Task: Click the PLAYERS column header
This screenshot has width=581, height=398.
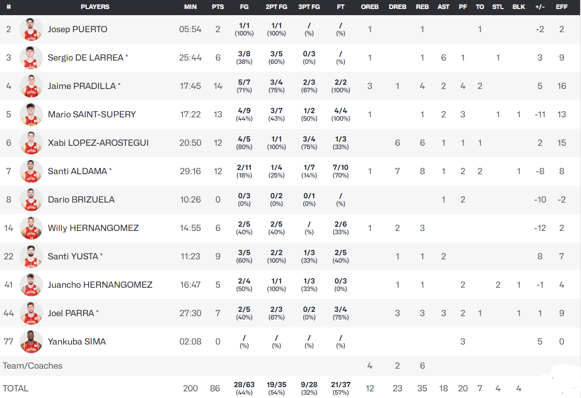Action: (x=95, y=7)
